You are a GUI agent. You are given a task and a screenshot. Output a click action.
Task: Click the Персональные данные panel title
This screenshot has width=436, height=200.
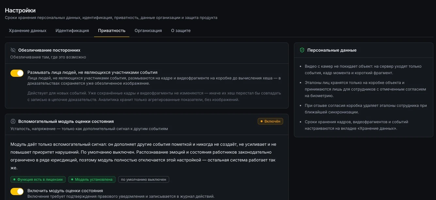[332, 50]
